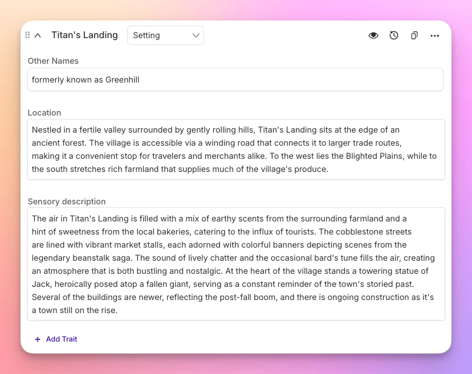472x374 pixels.
Task: Click the copy/duplicate icon
Action: point(414,35)
